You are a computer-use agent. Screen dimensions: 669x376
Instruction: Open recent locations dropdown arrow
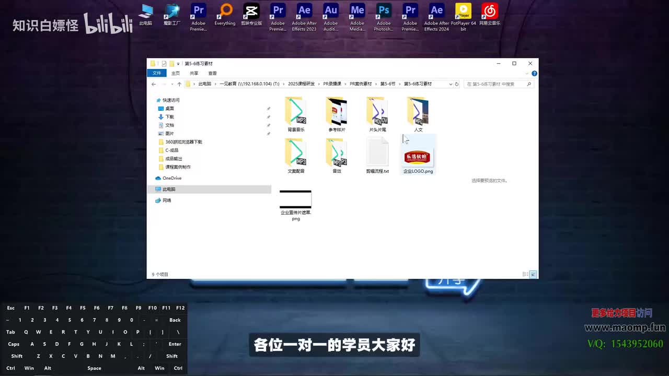171,84
